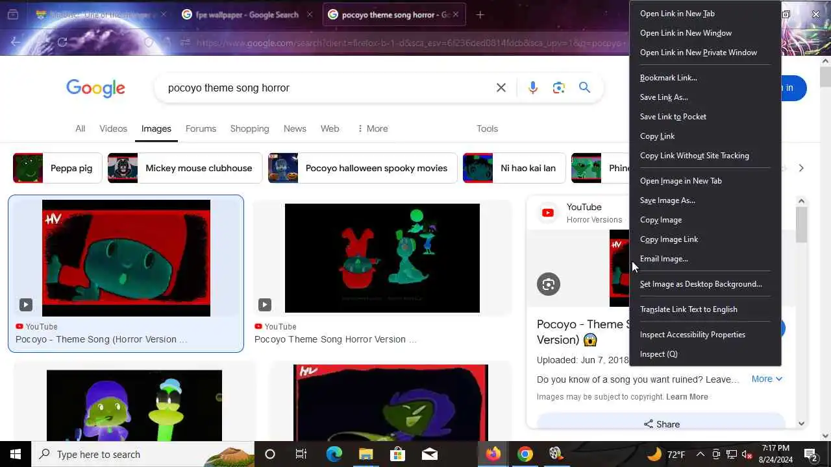The image size is (831, 467).
Task: Start voice search with the microphone icon
Action: [532, 88]
